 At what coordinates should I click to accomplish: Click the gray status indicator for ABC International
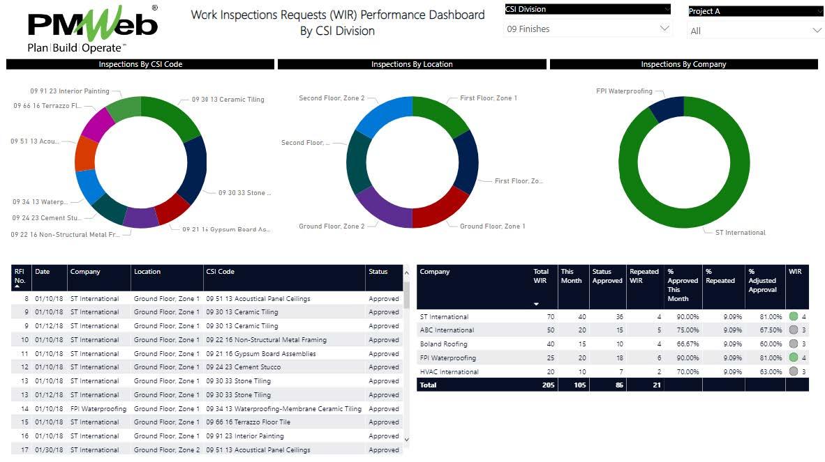coord(794,330)
